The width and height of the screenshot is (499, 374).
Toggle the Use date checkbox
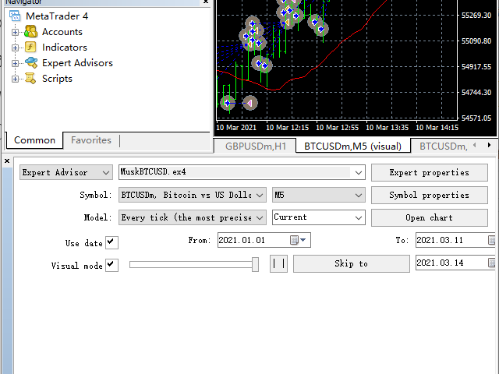[111, 242]
